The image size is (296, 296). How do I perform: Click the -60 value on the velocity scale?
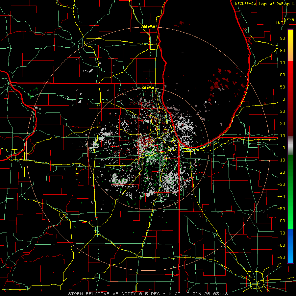coord(281,221)
